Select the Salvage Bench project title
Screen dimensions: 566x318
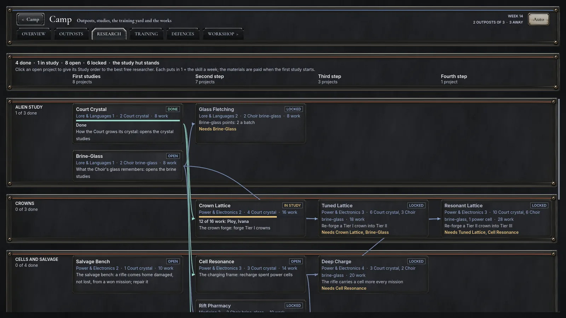(93, 261)
